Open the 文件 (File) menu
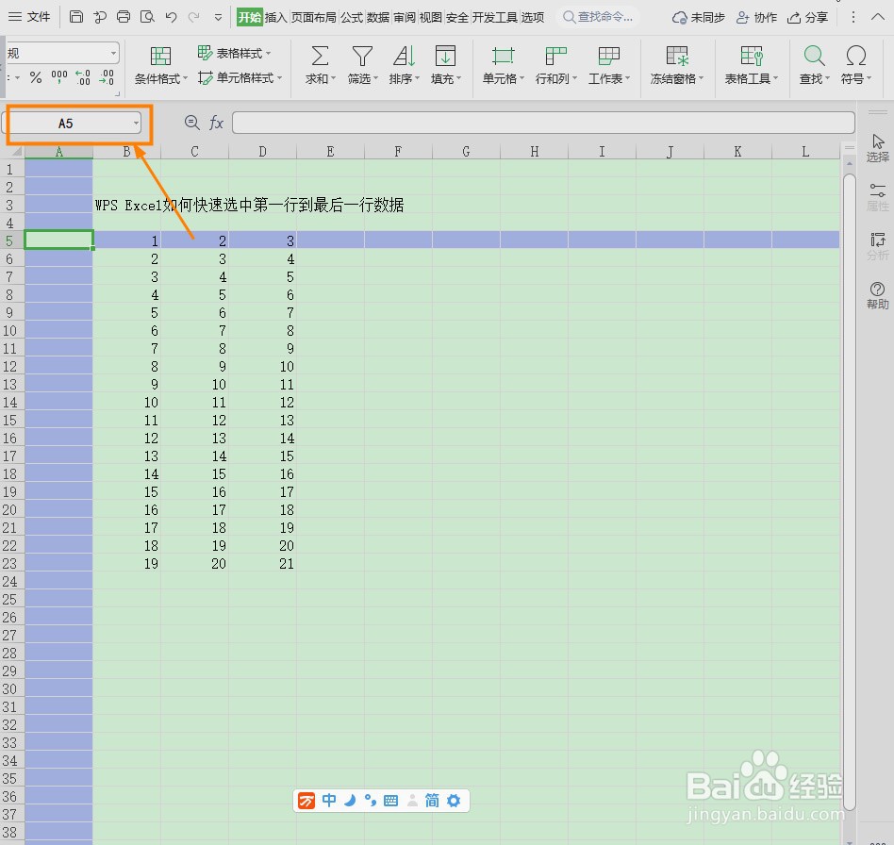894x845 pixels. (40, 16)
